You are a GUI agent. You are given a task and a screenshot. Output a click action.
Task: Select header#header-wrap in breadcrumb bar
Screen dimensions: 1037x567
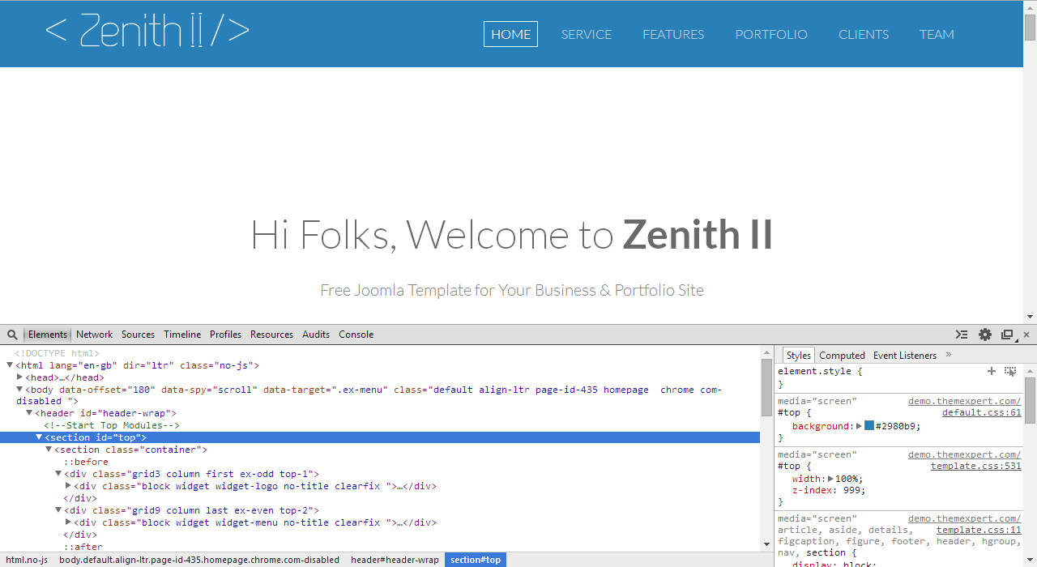395,560
